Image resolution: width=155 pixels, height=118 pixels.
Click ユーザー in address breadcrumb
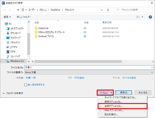(32, 10)
